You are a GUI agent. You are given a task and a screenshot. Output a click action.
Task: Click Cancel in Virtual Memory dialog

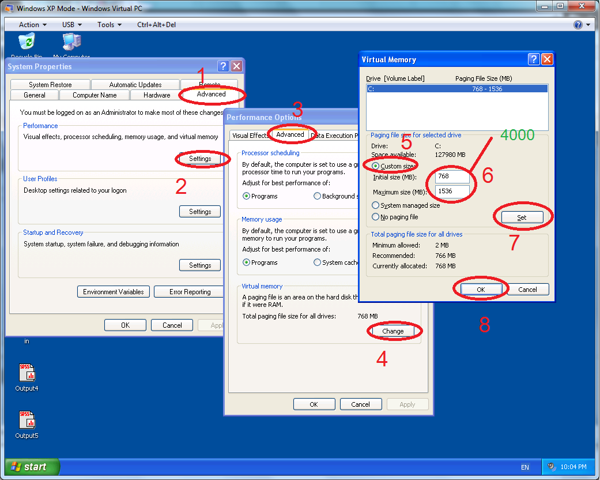pos(528,290)
